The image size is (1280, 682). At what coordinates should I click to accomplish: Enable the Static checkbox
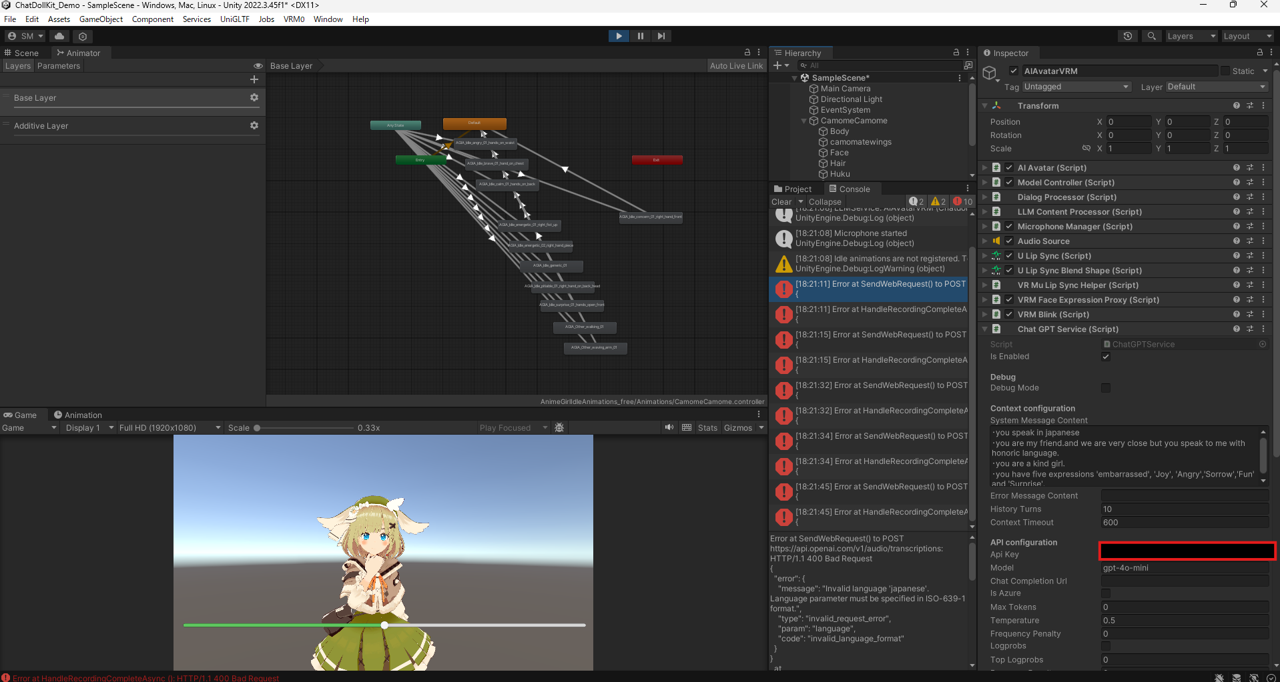[x=1225, y=71]
